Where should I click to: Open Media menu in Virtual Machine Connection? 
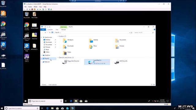36,7
